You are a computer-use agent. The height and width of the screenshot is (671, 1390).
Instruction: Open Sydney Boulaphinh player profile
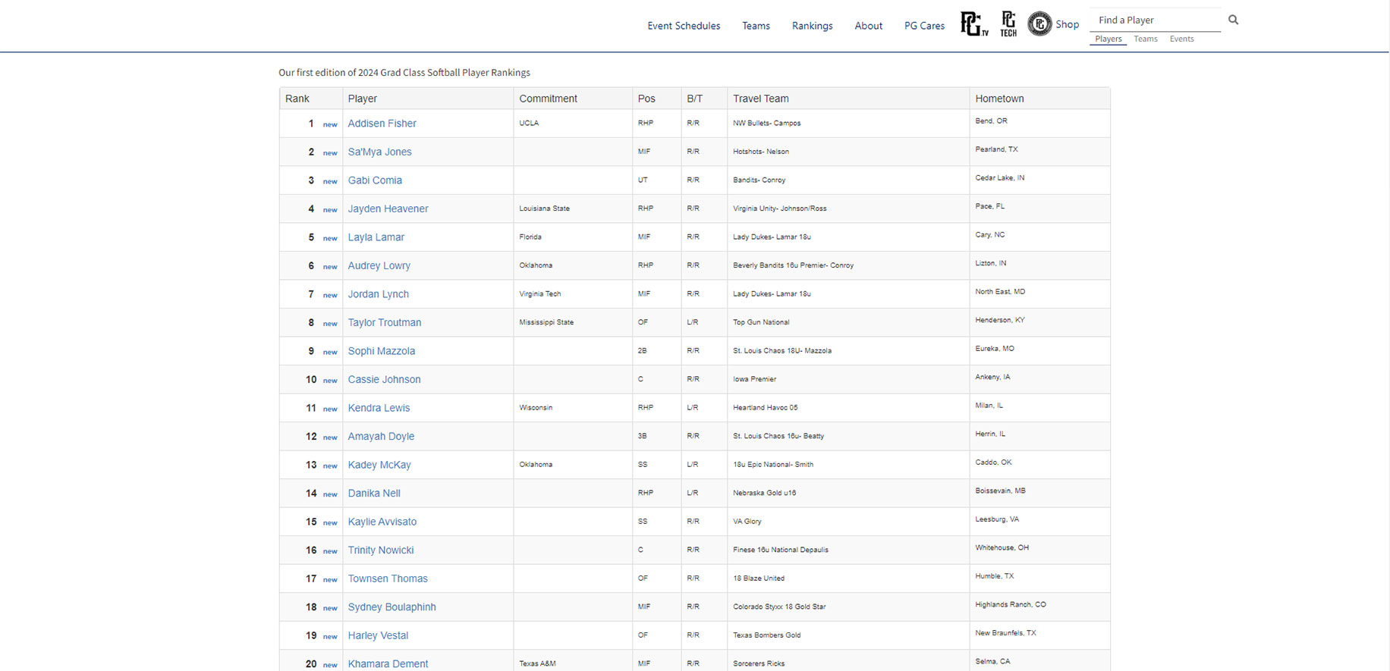[x=392, y=607]
